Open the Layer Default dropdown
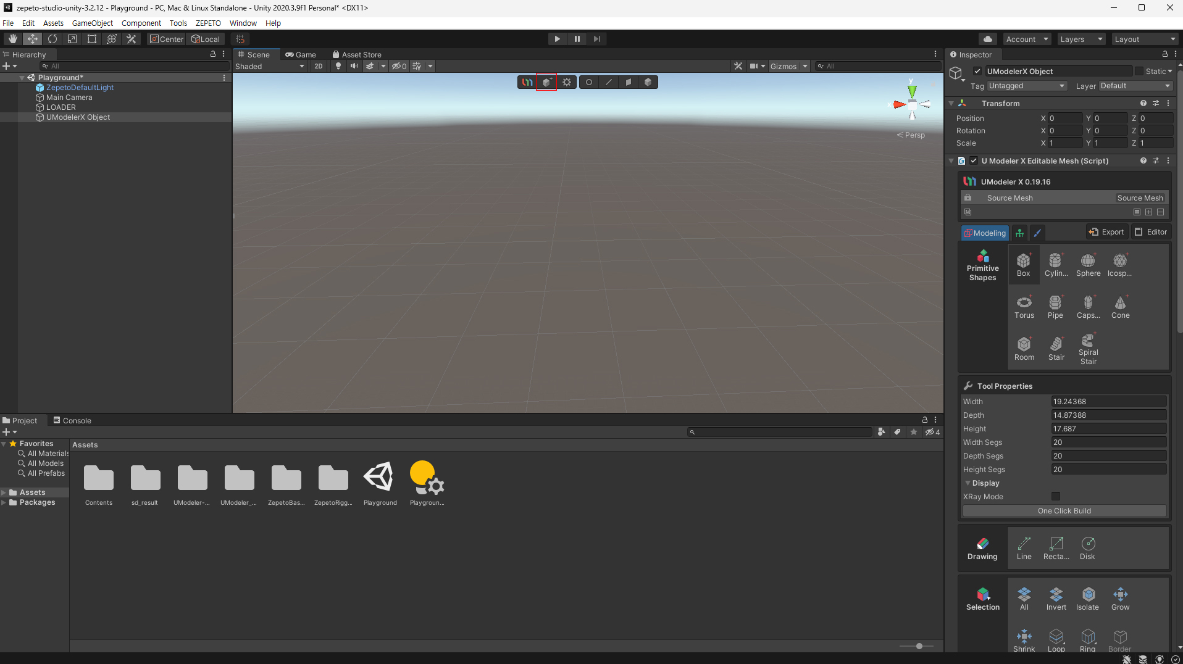The height and width of the screenshot is (664, 1183). [1135, 86]
